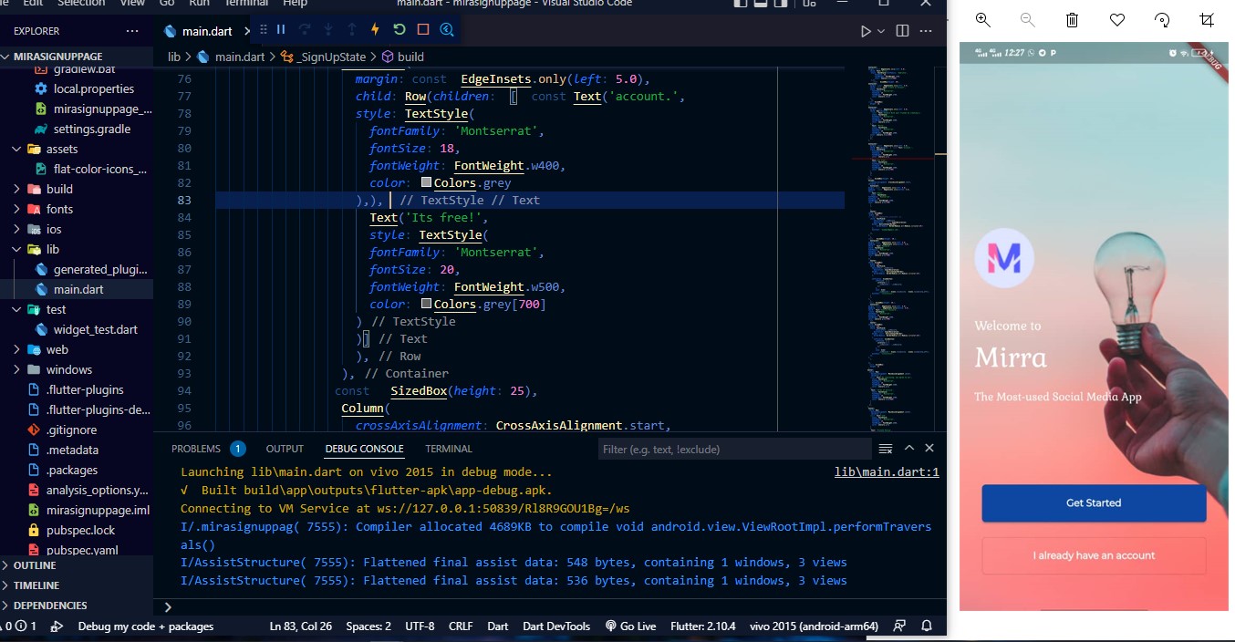The height and width of the screenshot is (642, 1235).
Task: Switch to the TERMINAL tab
Action: 448,448
